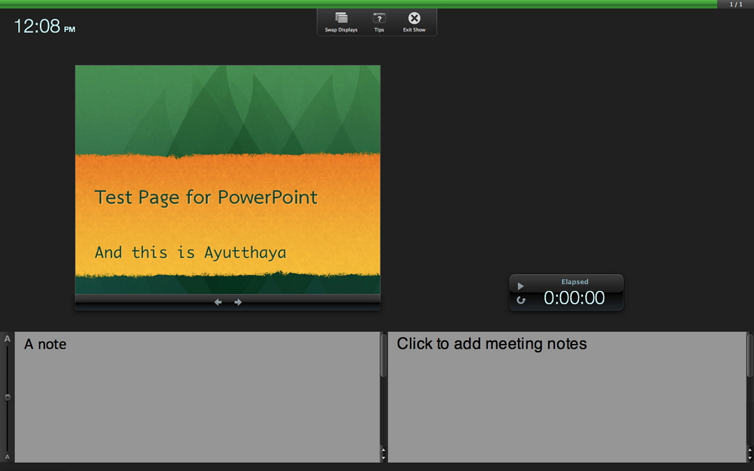Viewport: 754px width, 471px height.
Task: Click the speaker notes scrollbar
Action: [383, 356]
